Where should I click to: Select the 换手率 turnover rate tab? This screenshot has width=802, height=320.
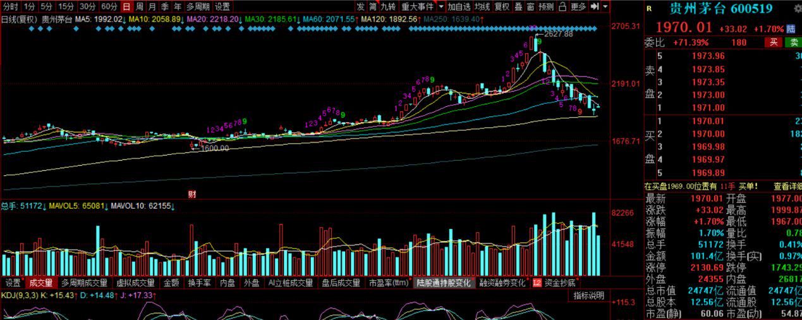tap(199, 283)
